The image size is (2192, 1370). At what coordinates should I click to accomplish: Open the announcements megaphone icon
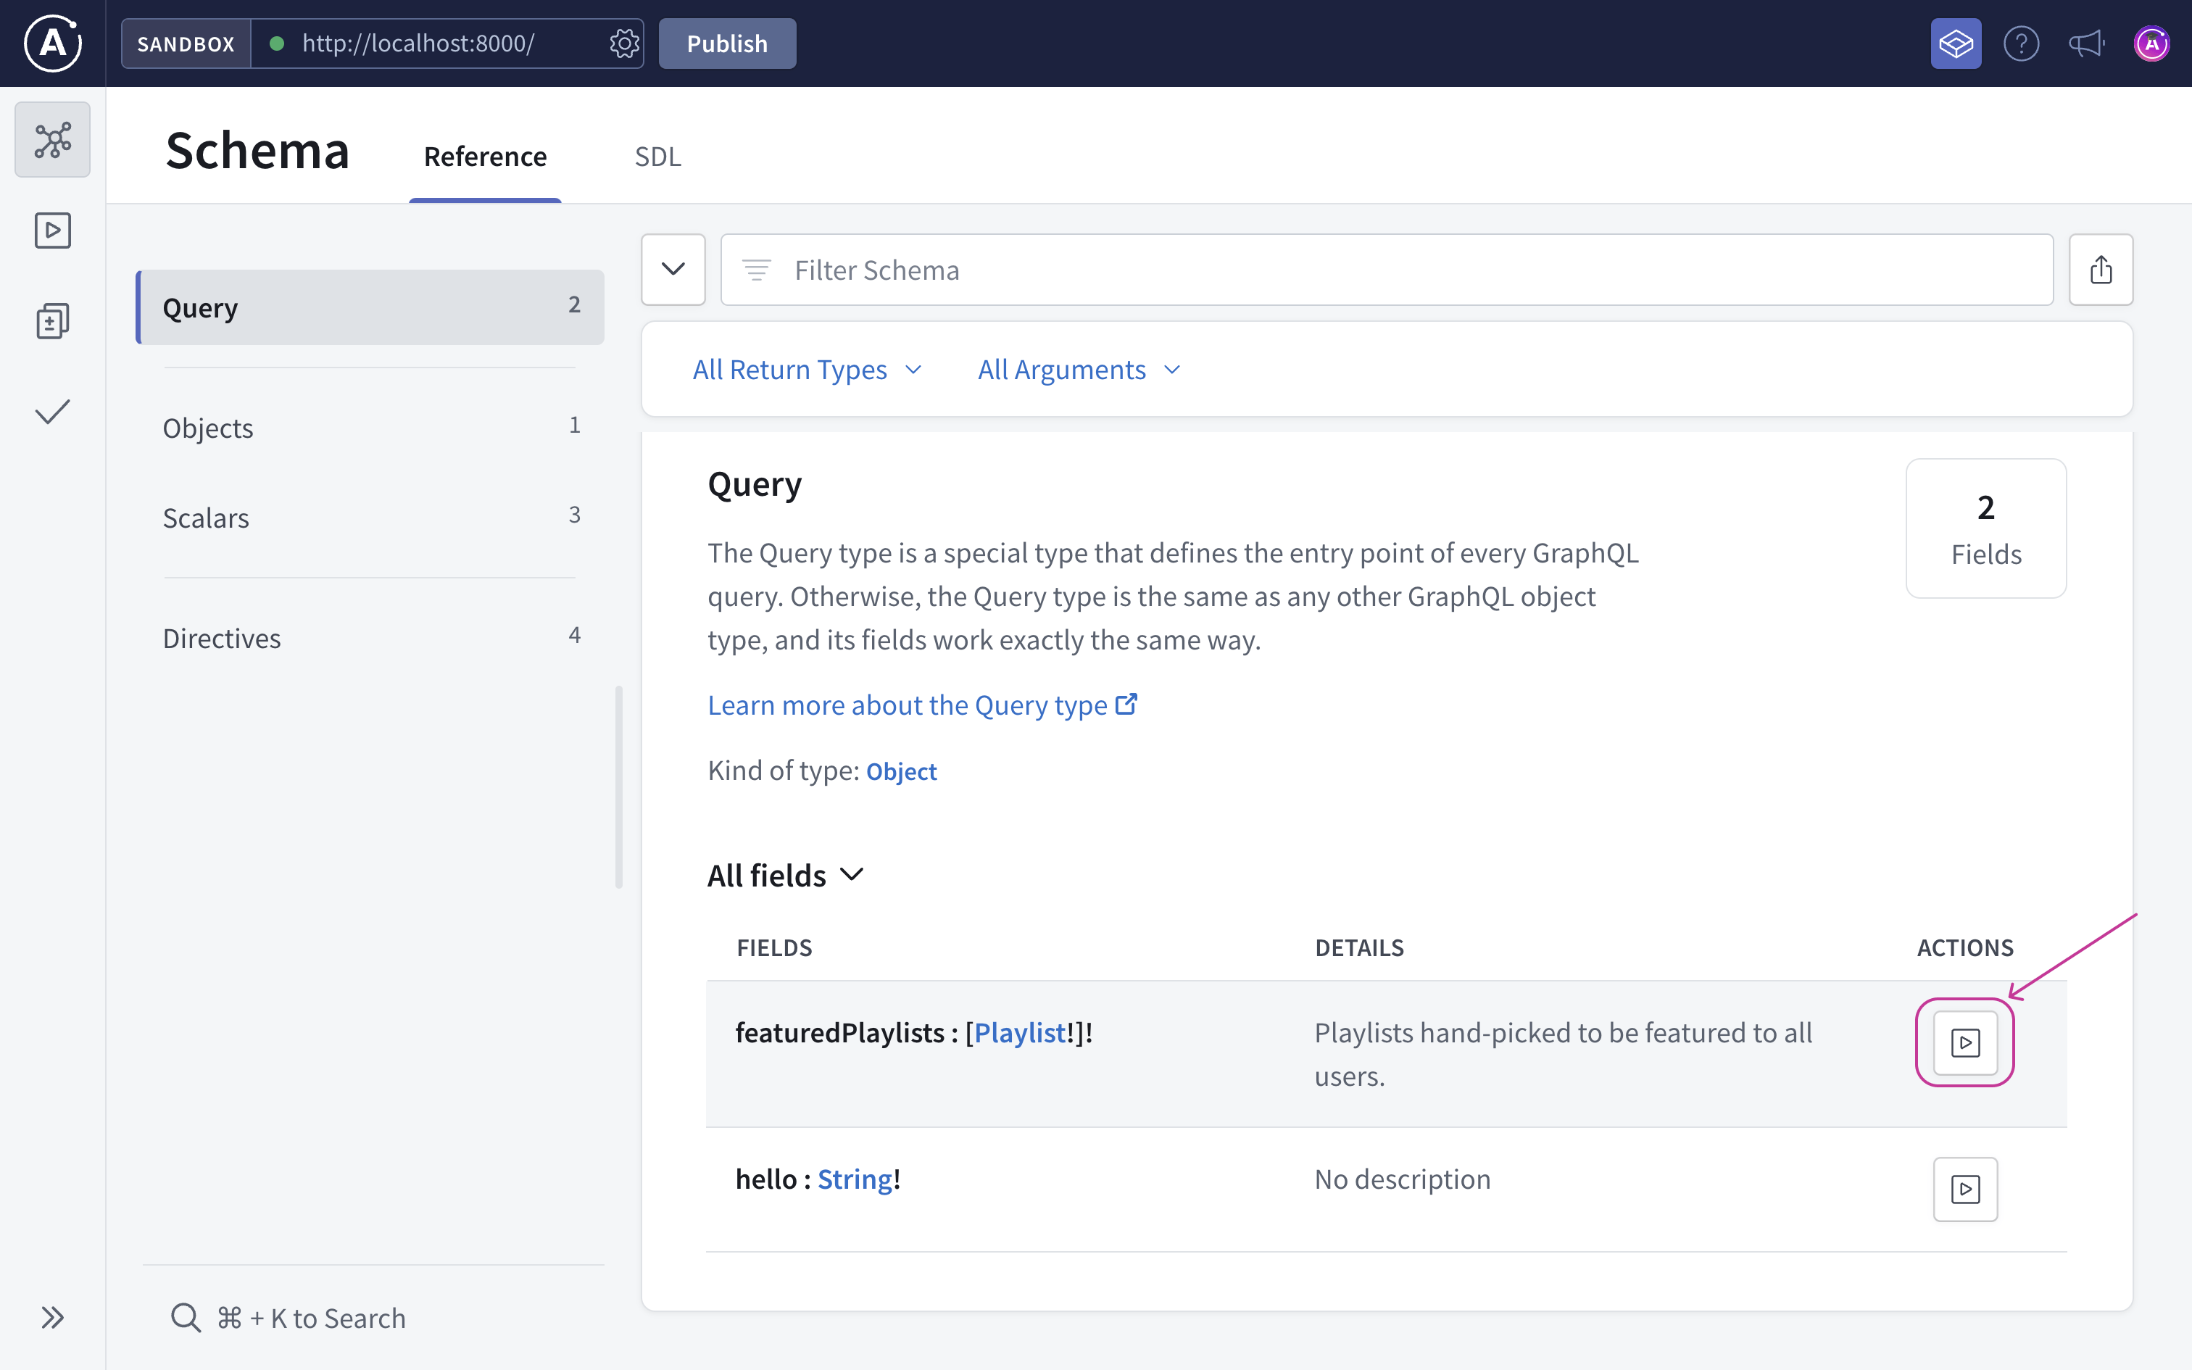click(x=2085, y=43)
